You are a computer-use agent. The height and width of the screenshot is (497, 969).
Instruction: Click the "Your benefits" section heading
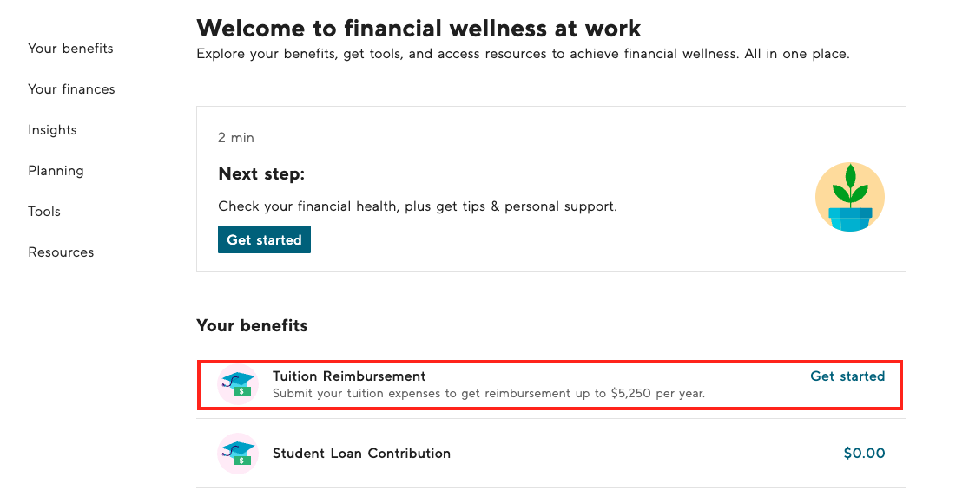(252, 326)
